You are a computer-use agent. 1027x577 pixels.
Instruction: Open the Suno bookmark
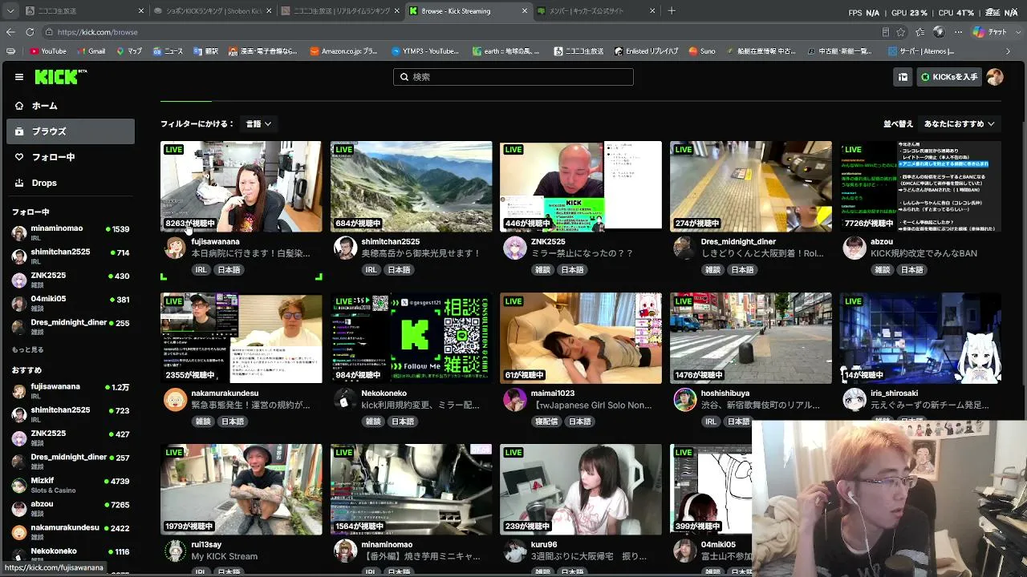pos(702,51)
